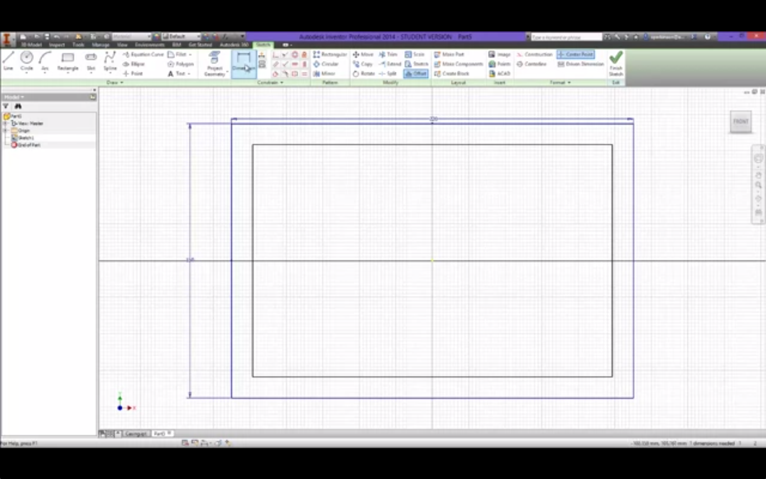766x479 pixels.
Task: Select the Stretch tool
Action: tap(417, 64)
